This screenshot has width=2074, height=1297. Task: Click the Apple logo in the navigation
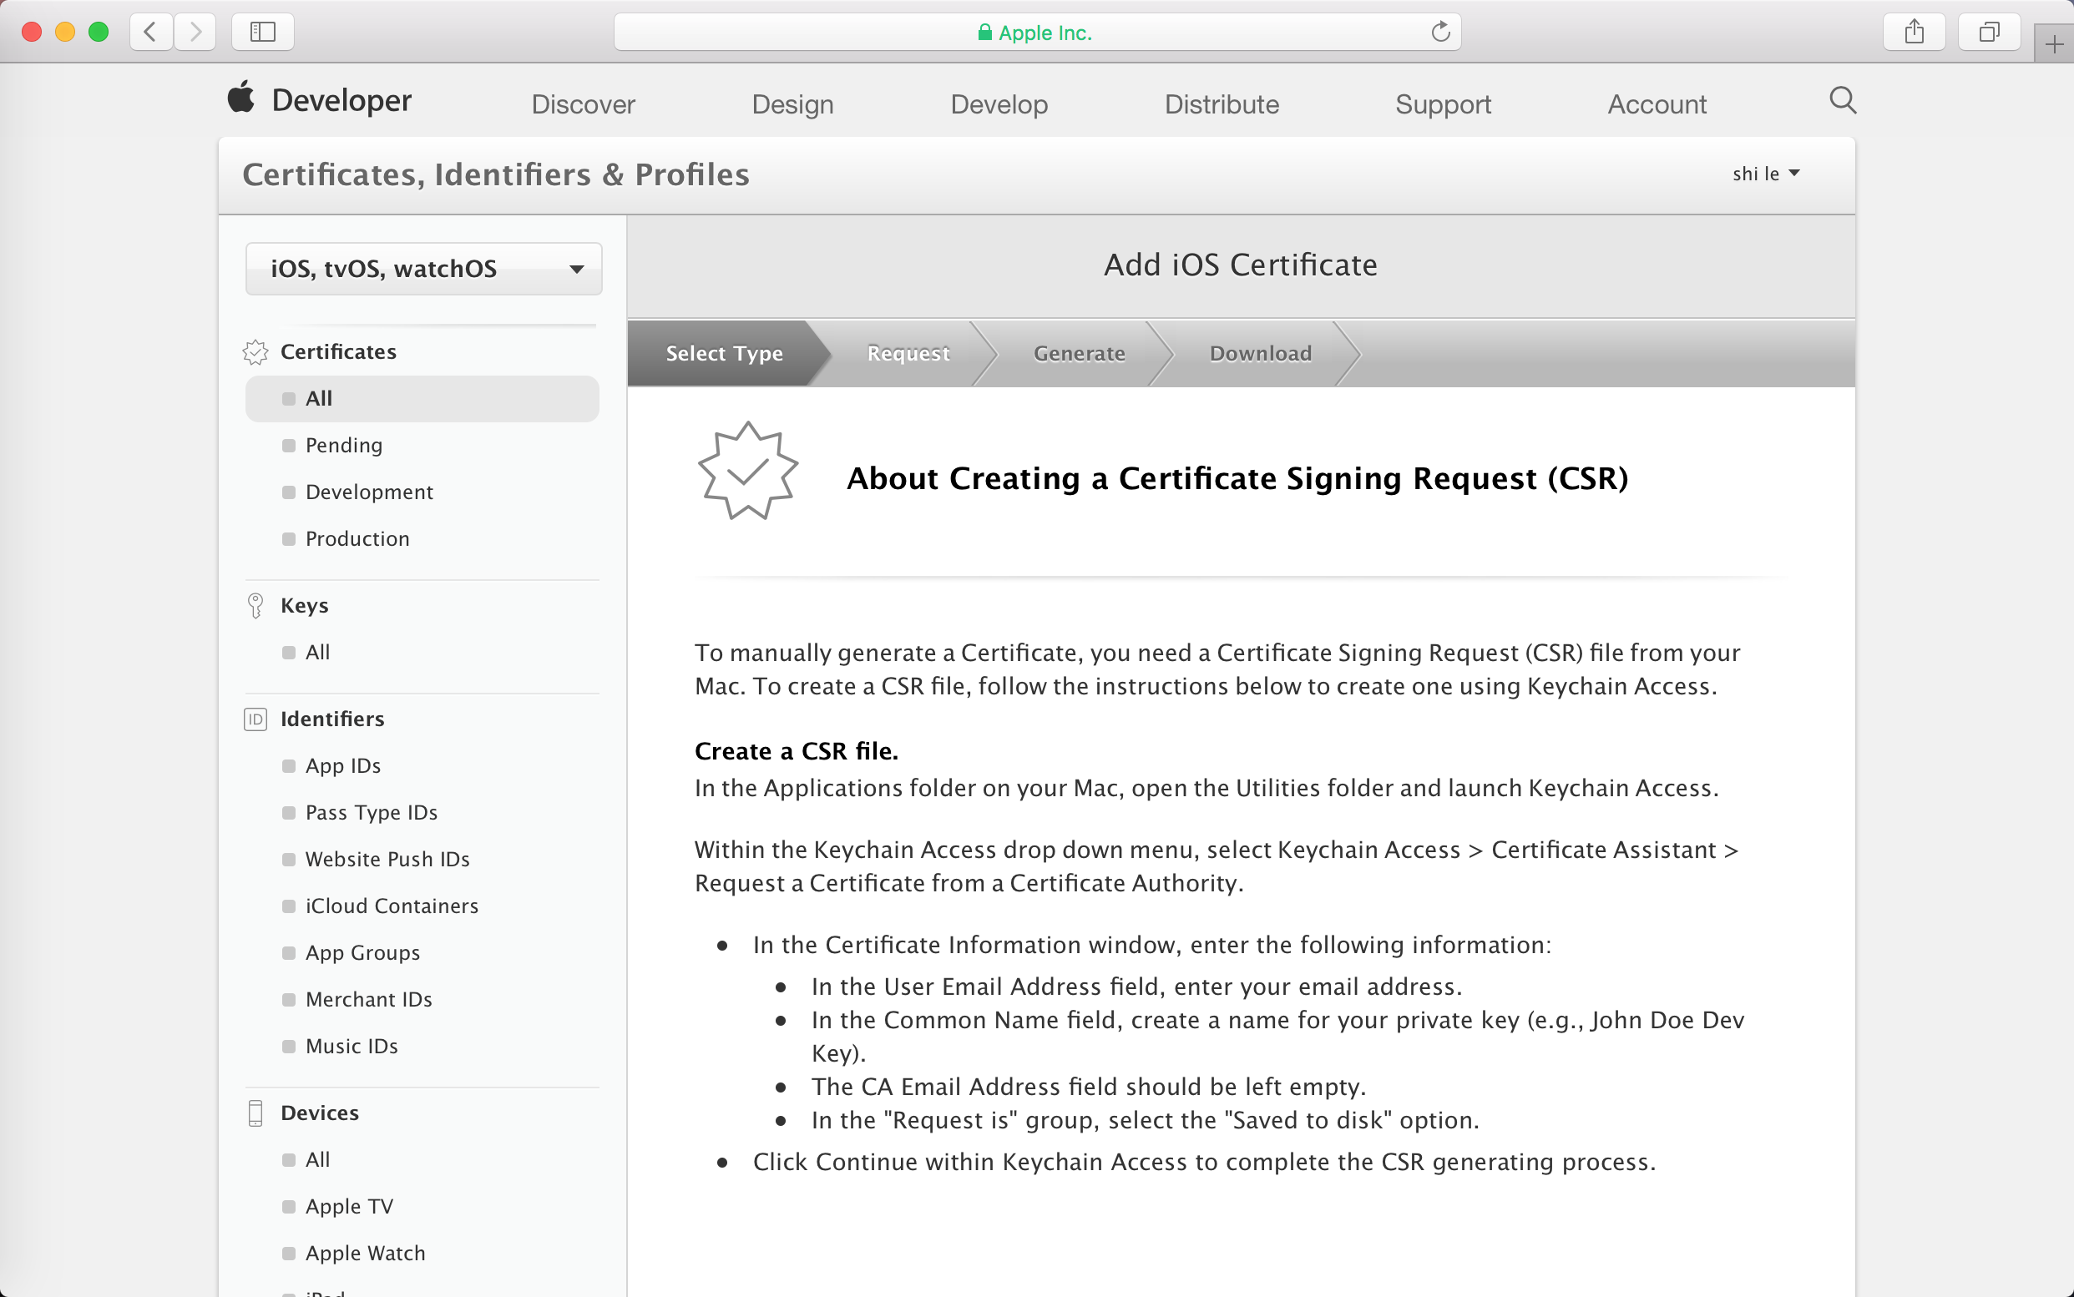[x=240, y=98]
